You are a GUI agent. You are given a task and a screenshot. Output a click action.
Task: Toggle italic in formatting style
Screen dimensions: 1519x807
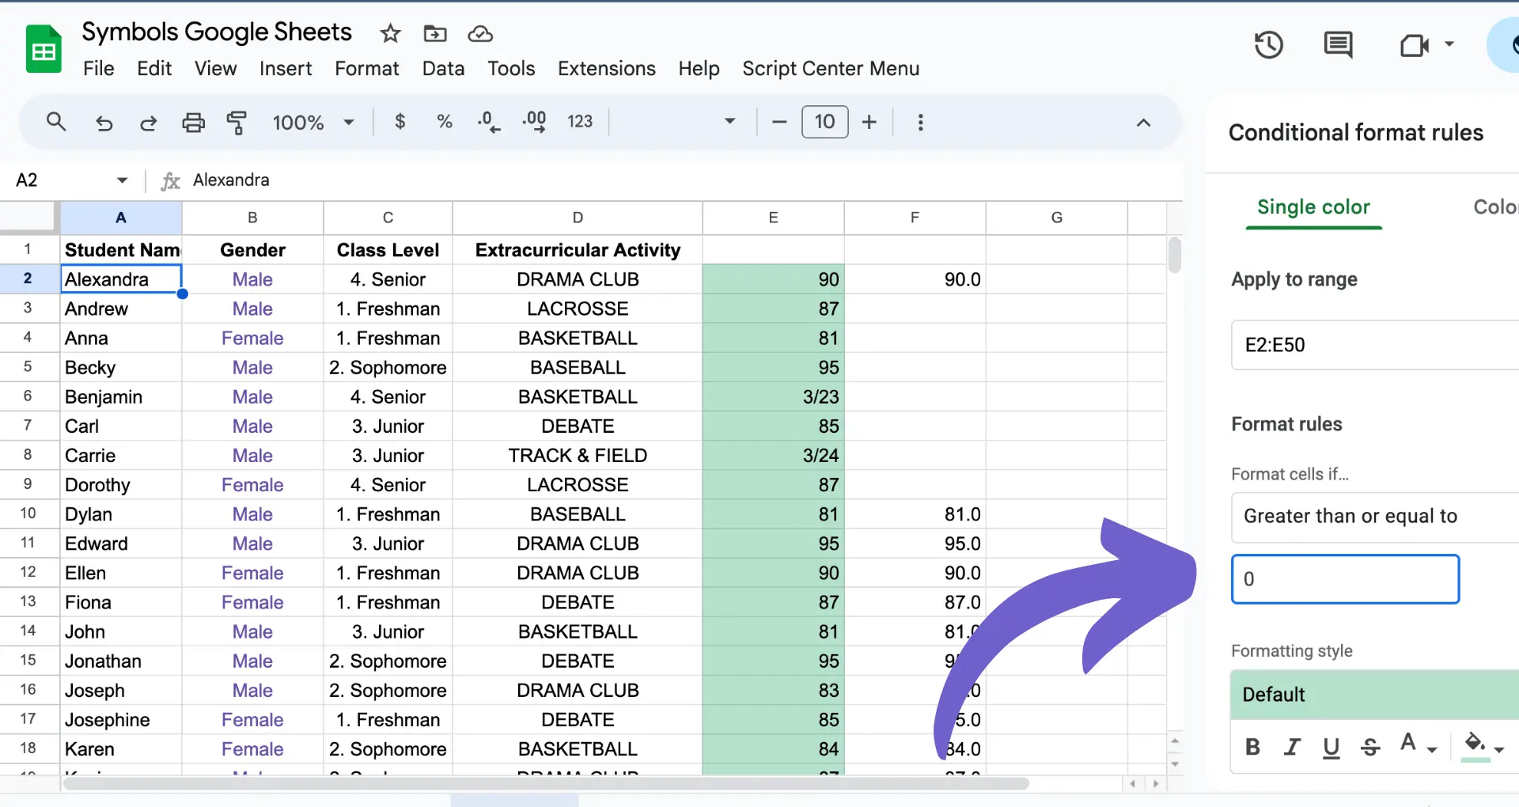[x=1292, y=747]
